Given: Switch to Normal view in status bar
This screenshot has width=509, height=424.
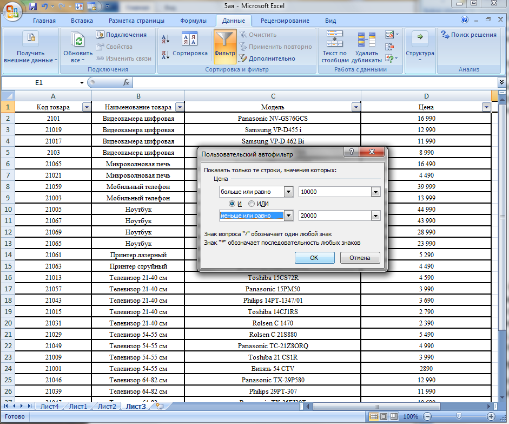Looking at the screenshot, I should [x=374, y=416].
